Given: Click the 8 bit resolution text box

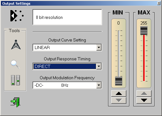Looking at the screenshot, I should coord(67,17).
